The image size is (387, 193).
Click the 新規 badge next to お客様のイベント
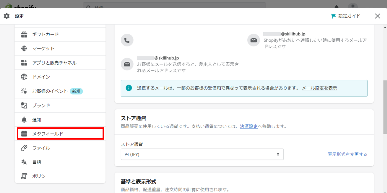[x=76, y=91]
